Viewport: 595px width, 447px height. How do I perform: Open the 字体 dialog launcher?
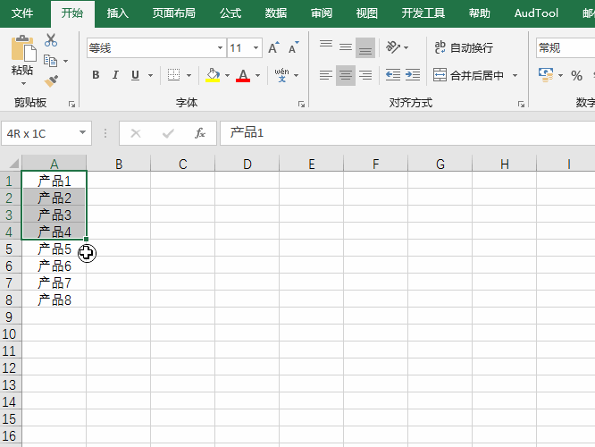[301, 104]
